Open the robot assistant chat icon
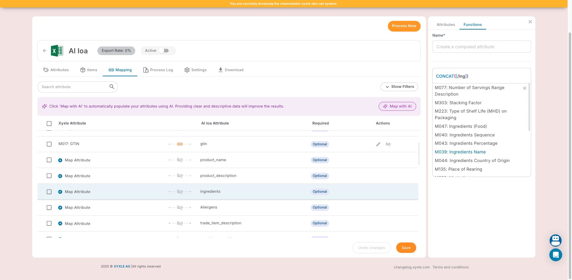The height and width of the screenshot is (280, 572). (x=555, y=240)
